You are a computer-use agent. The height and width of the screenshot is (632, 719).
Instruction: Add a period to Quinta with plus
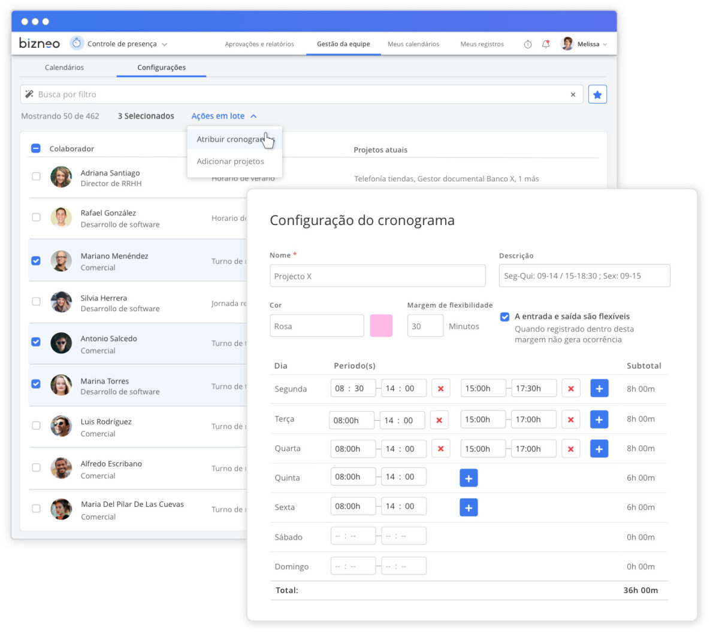coord(469,478)
